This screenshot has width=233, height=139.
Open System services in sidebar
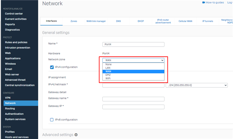point(15,119)
